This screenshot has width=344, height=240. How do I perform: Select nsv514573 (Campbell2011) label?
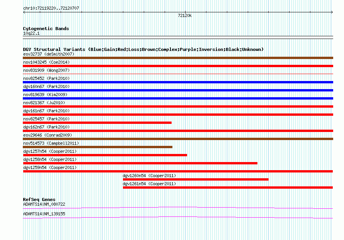coord(51,143)
